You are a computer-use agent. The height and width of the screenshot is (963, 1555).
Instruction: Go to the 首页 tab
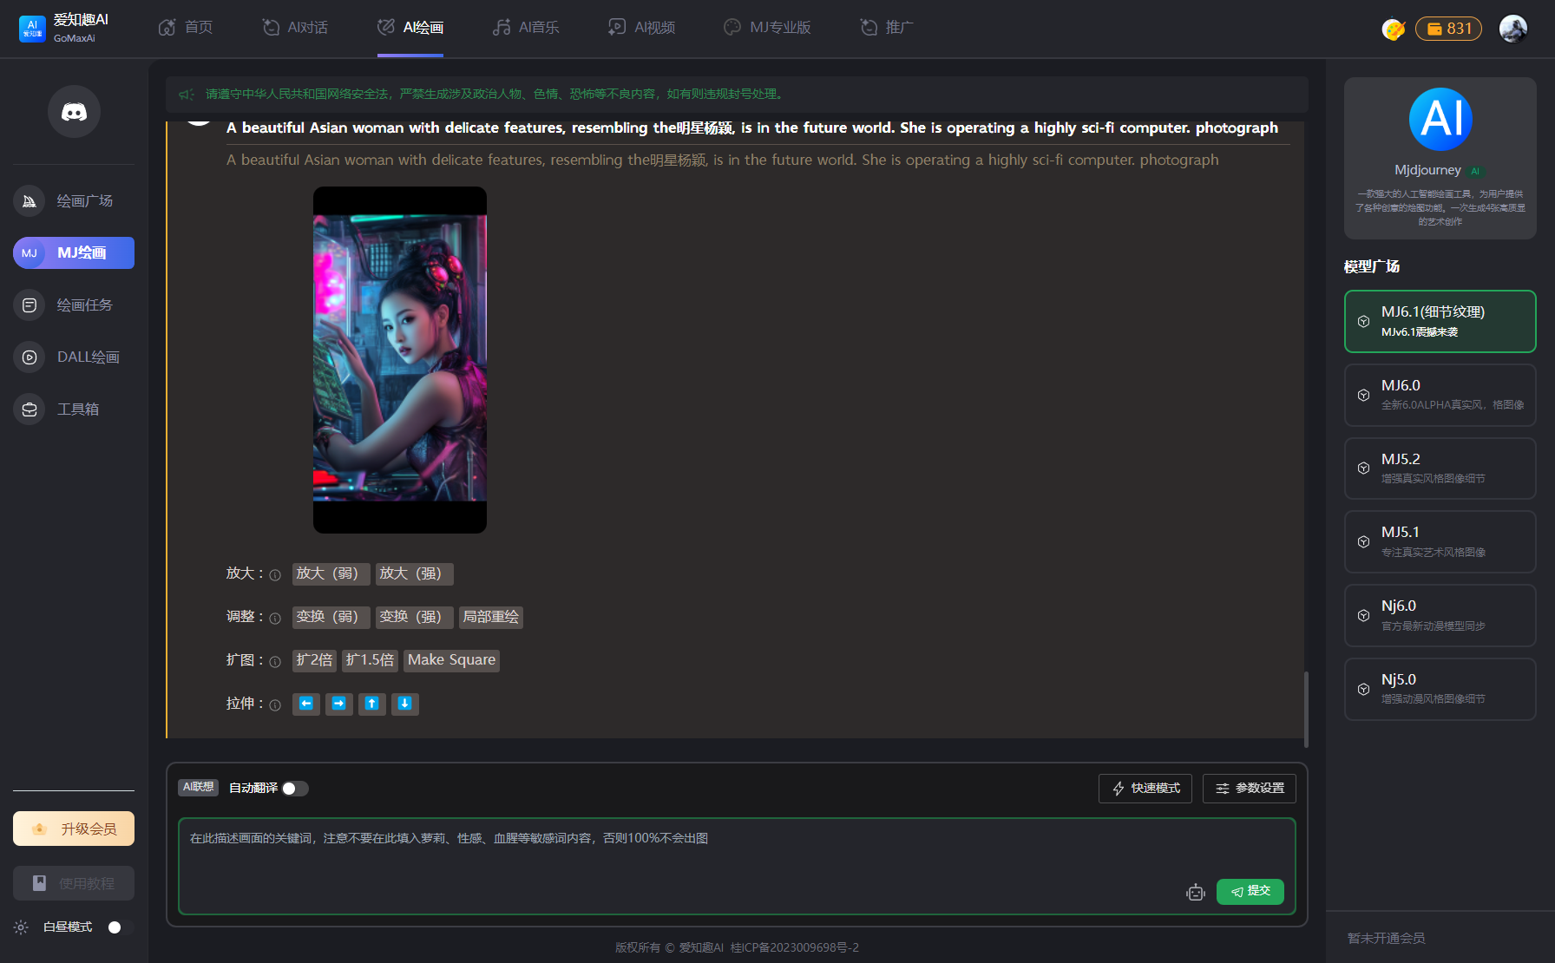[186, 28]
